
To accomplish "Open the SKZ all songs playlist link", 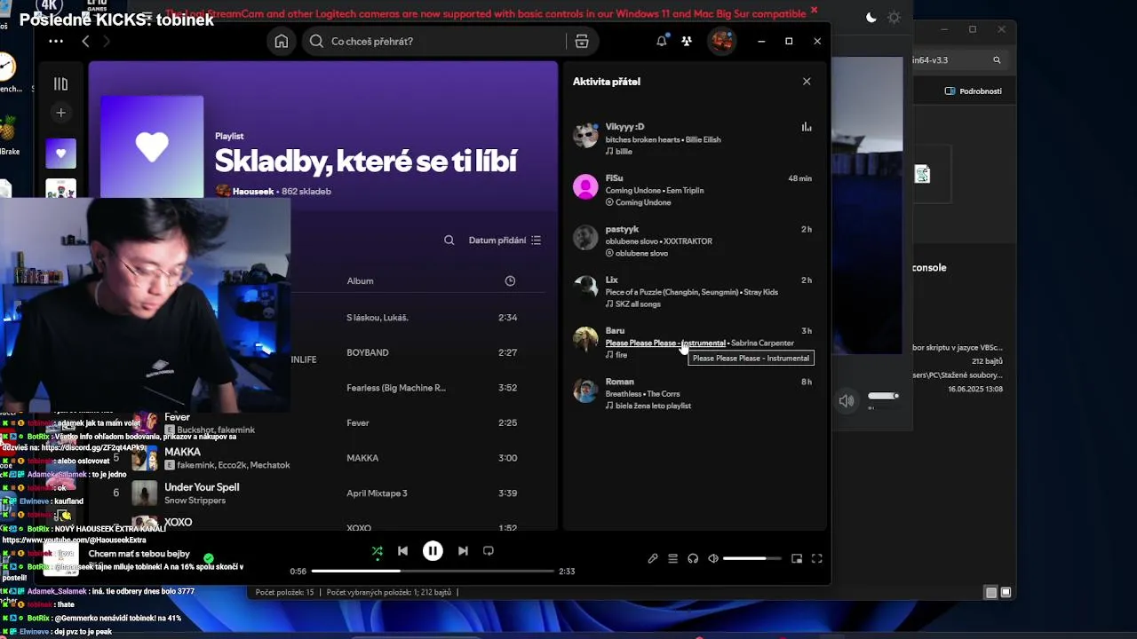I will [638, 304].
